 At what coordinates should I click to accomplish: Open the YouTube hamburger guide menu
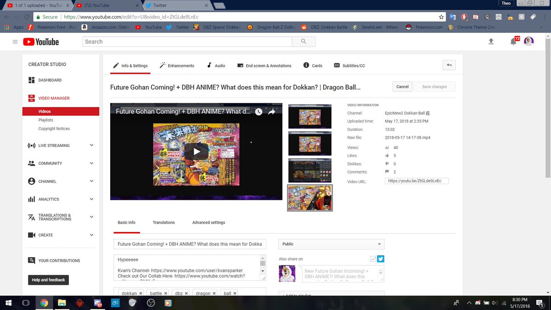[x=15, y=42]
